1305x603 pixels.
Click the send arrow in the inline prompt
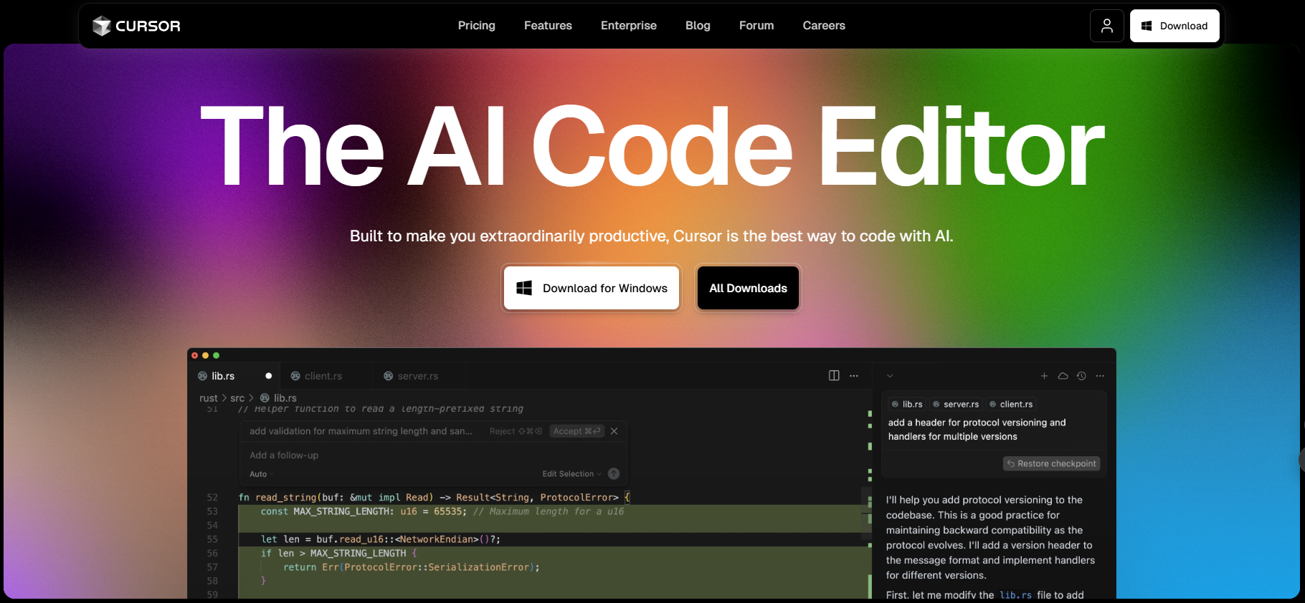point(614,473)
